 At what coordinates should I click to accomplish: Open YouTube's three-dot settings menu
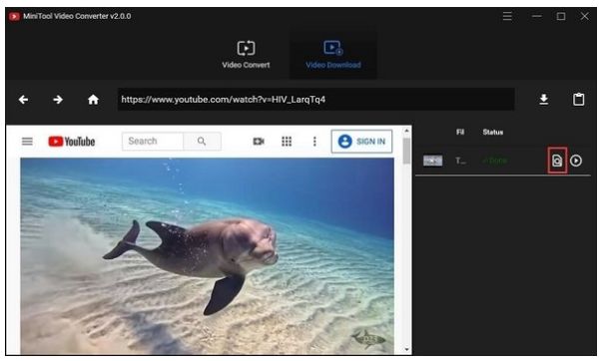click(314, 142)
